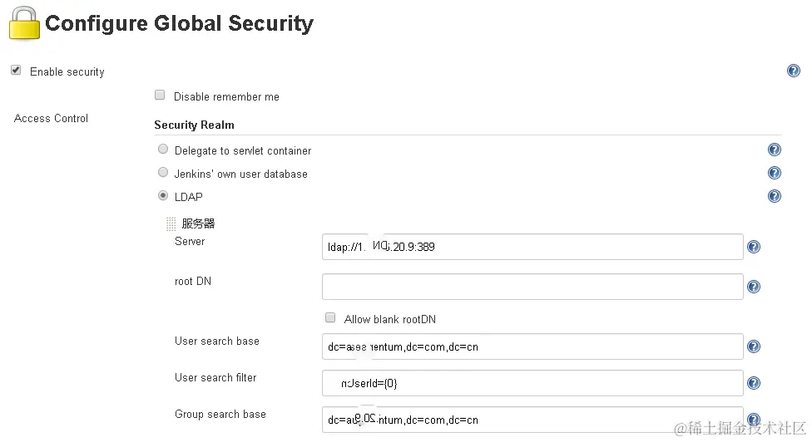Click the Security Realm heading
The height and width of the screenshot is (442, 812).
point(194,125)
